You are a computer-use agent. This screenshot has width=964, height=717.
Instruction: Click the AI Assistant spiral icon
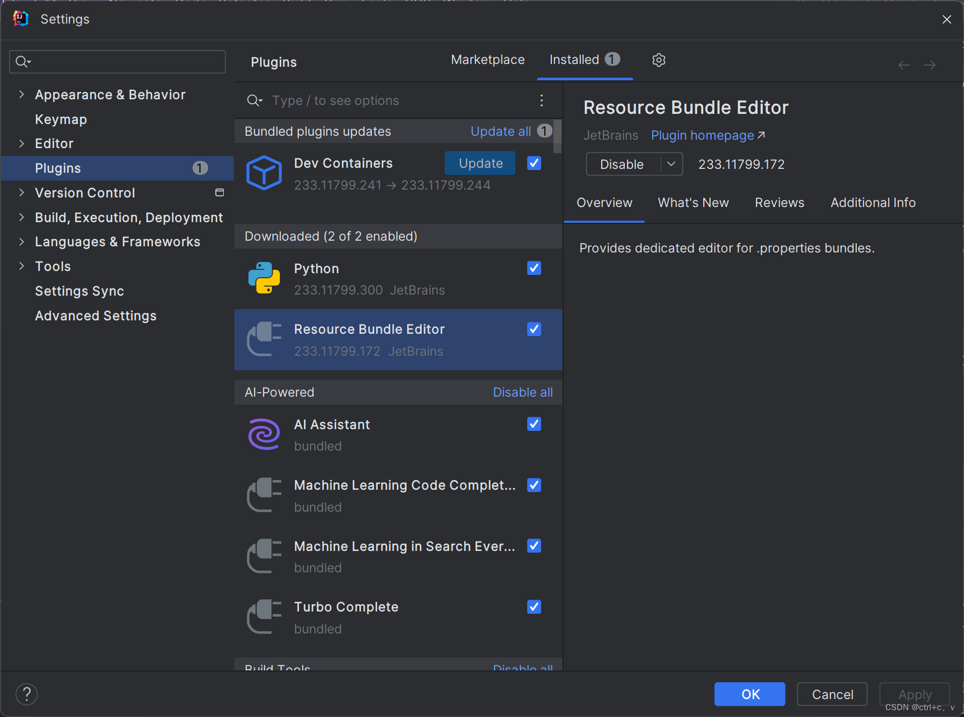[x=264, y=434]
